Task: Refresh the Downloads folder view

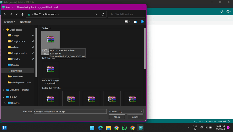Action: pyautogui.click(x=103, y=14)
